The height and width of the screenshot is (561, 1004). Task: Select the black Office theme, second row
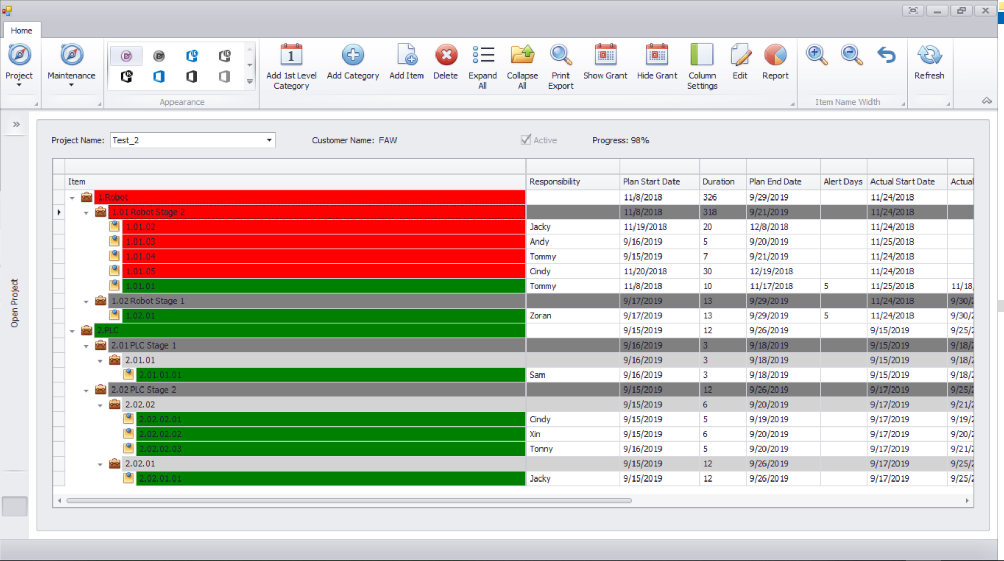point(192,76)
